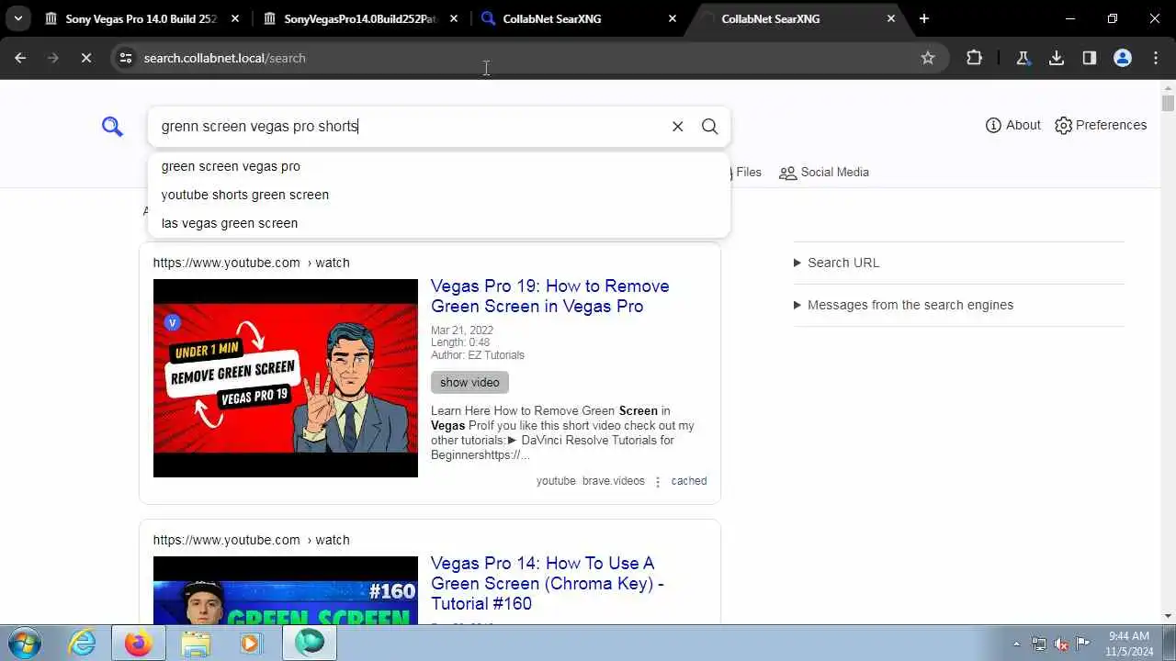The image size is (1176, 661).
Task: Switch to SonyVegasPro14.0Build252Patch tab
Action: click(x=359, y=18)
